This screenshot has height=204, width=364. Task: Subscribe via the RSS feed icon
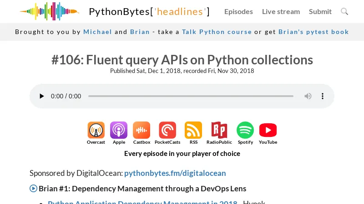(193, 130)
